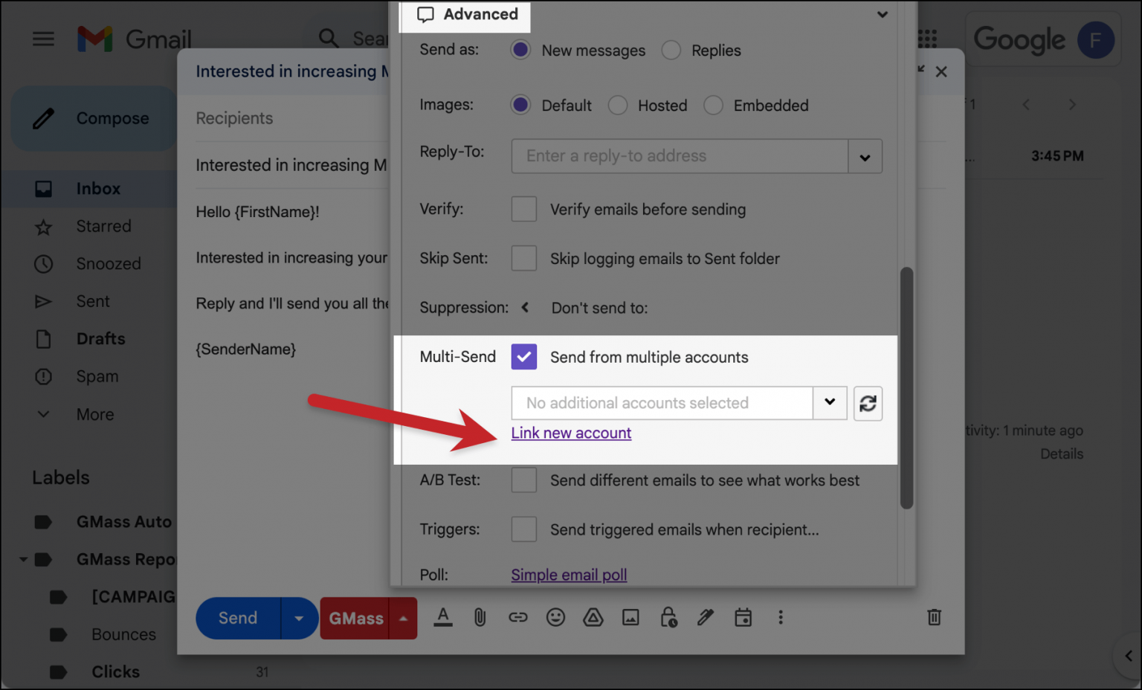Viewport: 1142px width, 690px height.
Task: Collapse the Advanced settings section
Action: click(883, 14)
